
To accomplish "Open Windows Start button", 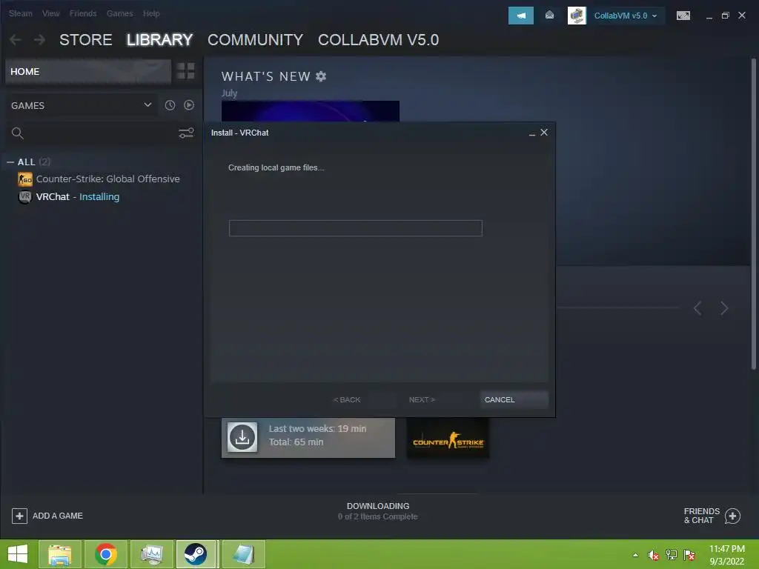I will click(x=18, y=554).
